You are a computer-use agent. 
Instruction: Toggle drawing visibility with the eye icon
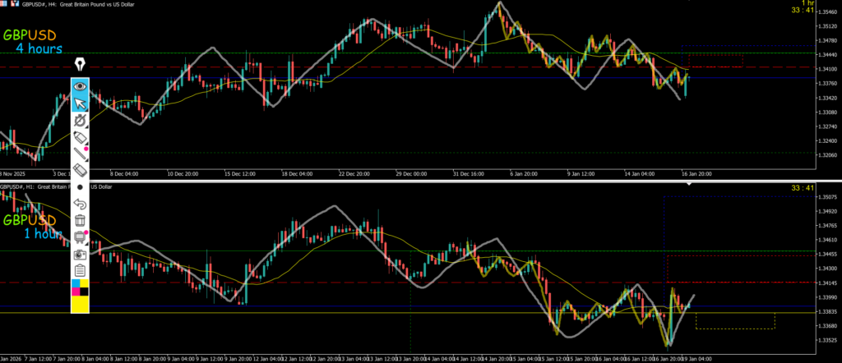pyautogui.click(x=80, y=85)
